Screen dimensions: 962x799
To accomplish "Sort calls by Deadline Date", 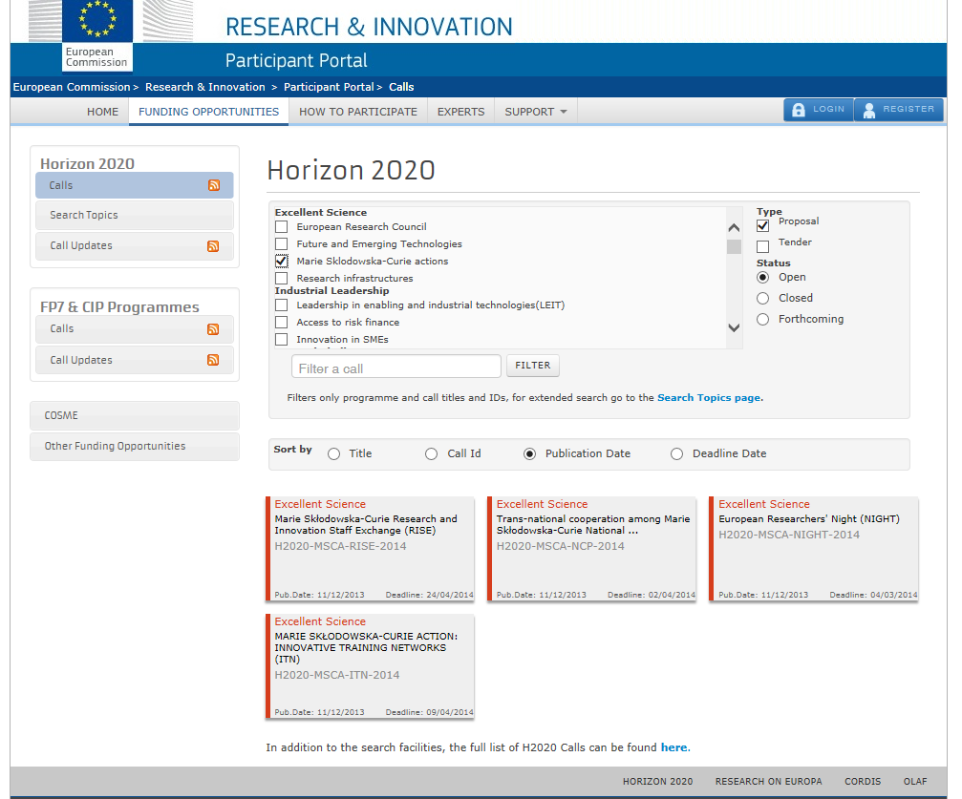I will coord(676,453).
